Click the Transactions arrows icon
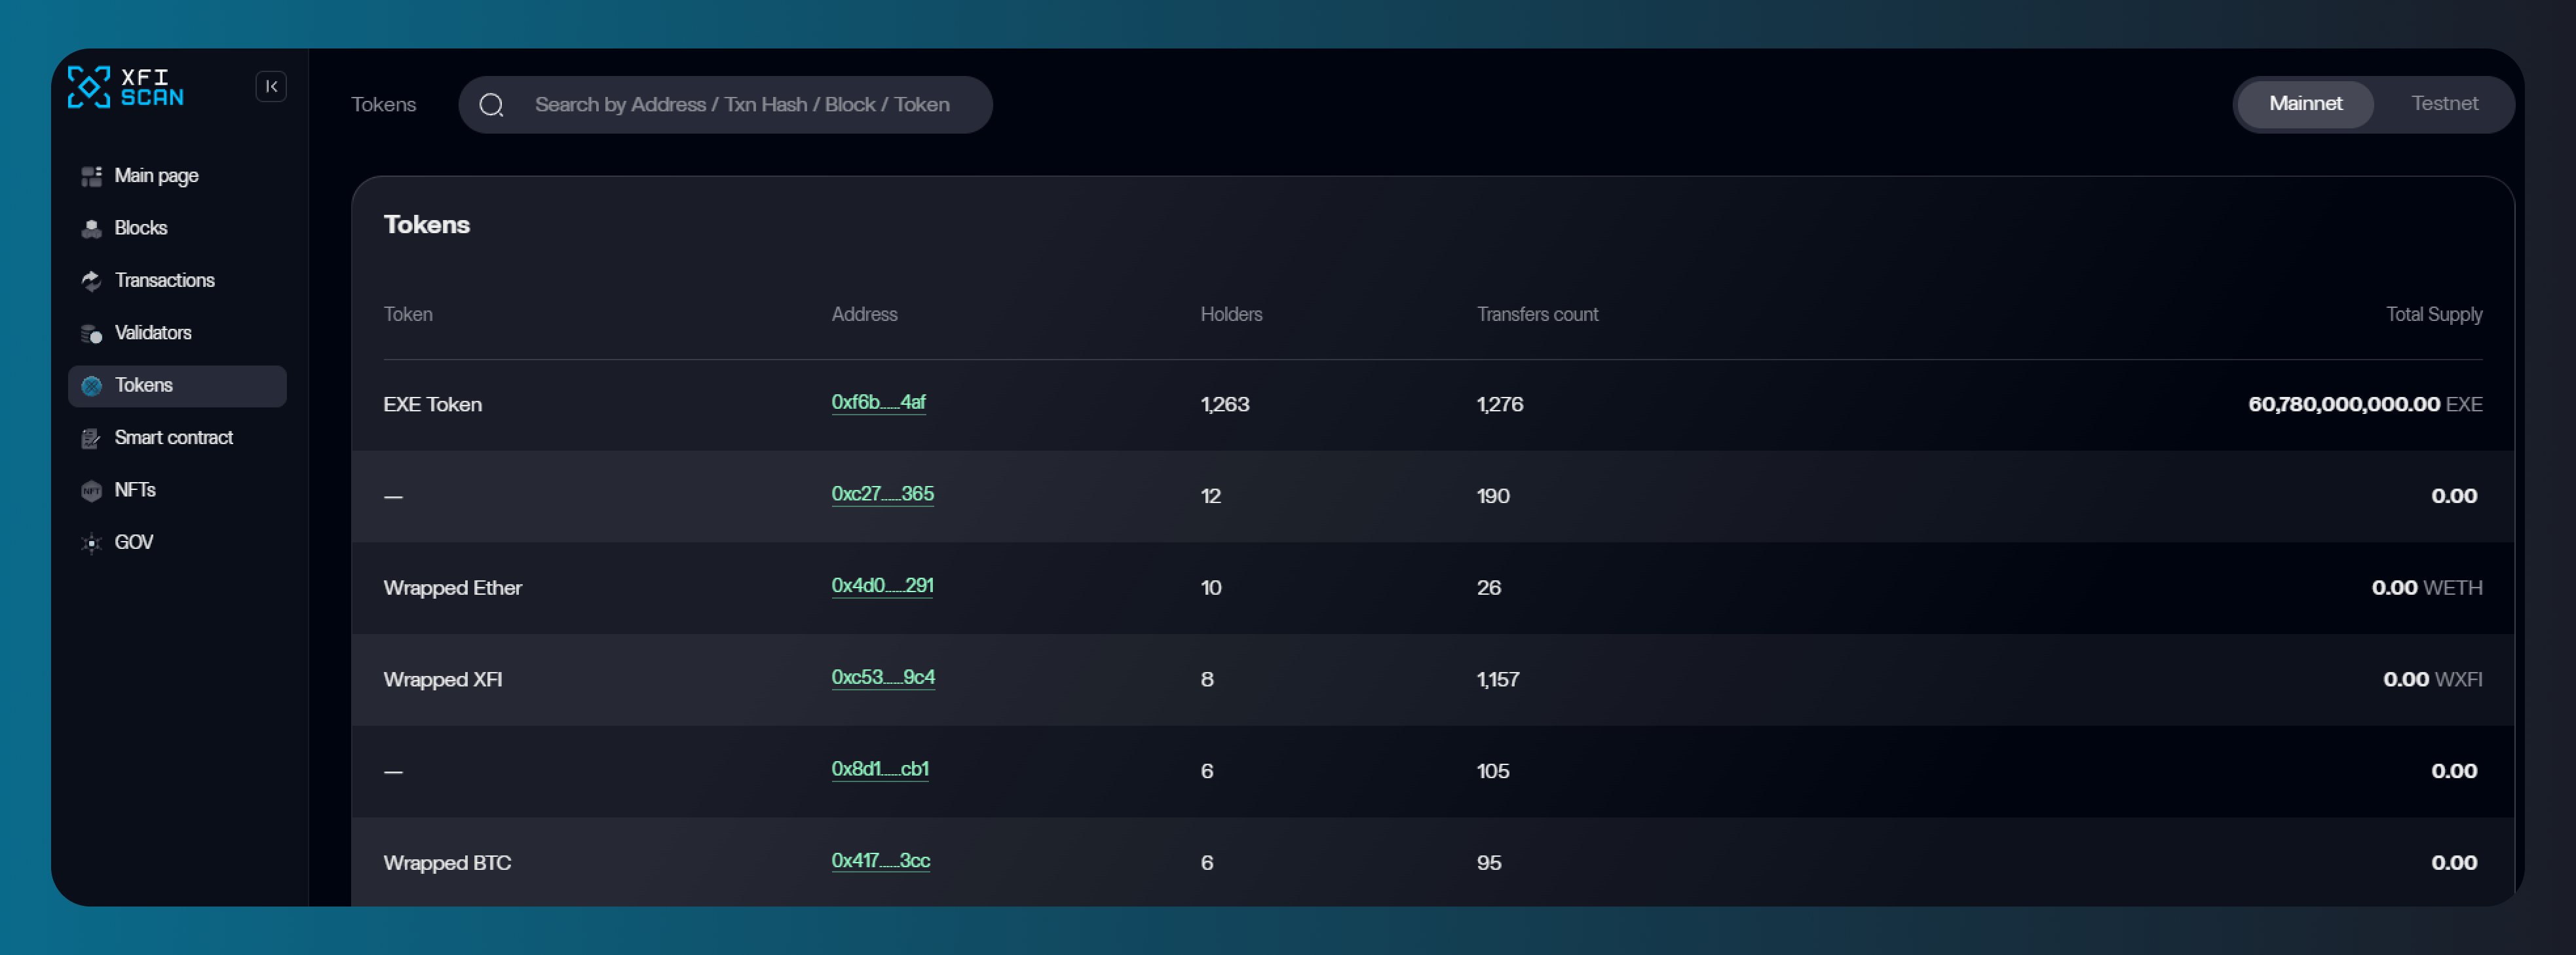This screenshot has height=955, width=2576. coord(91,281)
